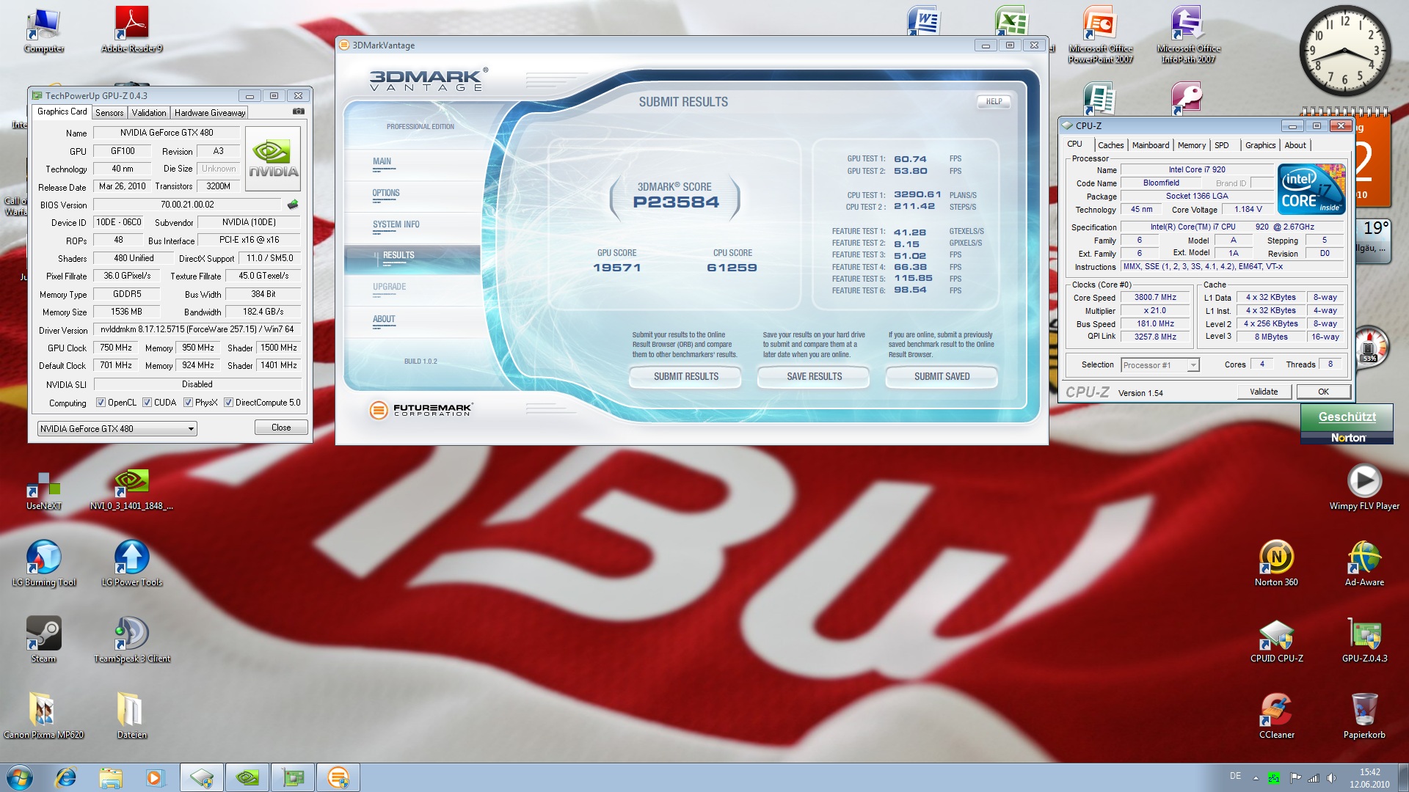The image size is (1409, 792).
Task: Launch LG Burning Tool
Action: 44,563
